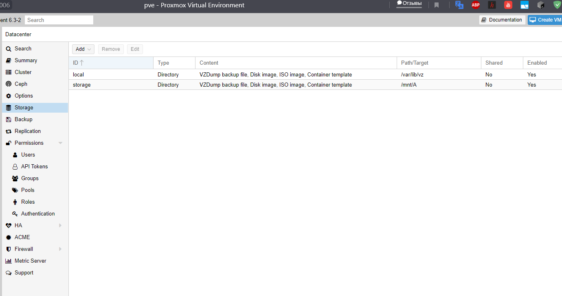This screenshot has height=296, width=562.
Task: Click the Create VM button
Action: tap(545, 20)
